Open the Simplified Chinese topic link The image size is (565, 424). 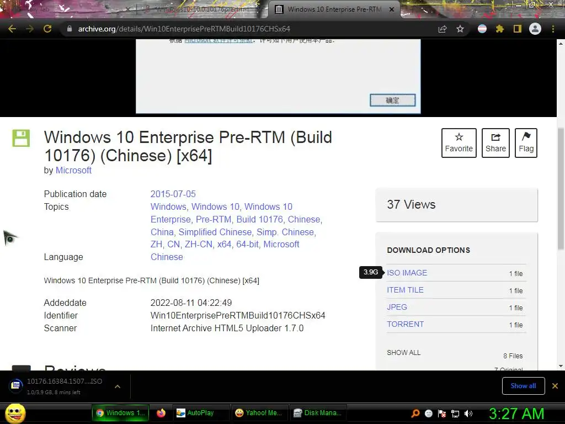[x=215, y=232]
